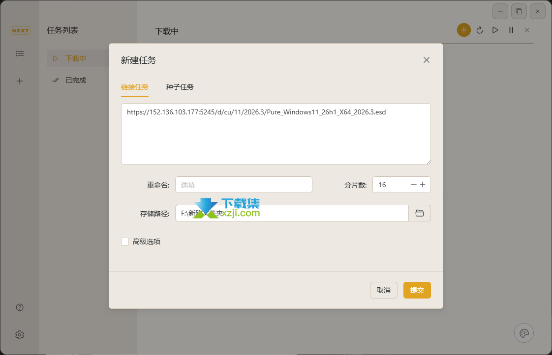Click the sidebar plus icon to create a task
Image resolution: width=552 pixels, height=355 pixels.
pyautogui.click(x=20, y=81)
